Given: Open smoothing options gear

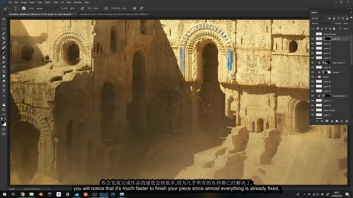Looking at the screenshot, I should 135,8.
